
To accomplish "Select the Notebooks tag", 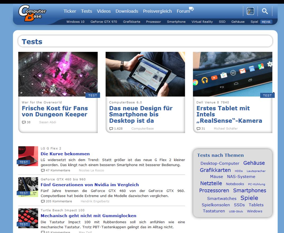I will 235,184.
